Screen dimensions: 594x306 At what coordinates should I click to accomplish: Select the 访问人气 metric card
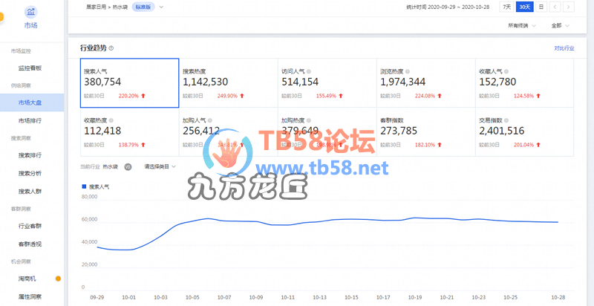coord(327,83)
